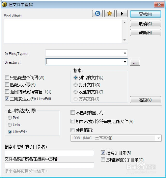Select 列出的文件(L) radio option

point(76,78)
